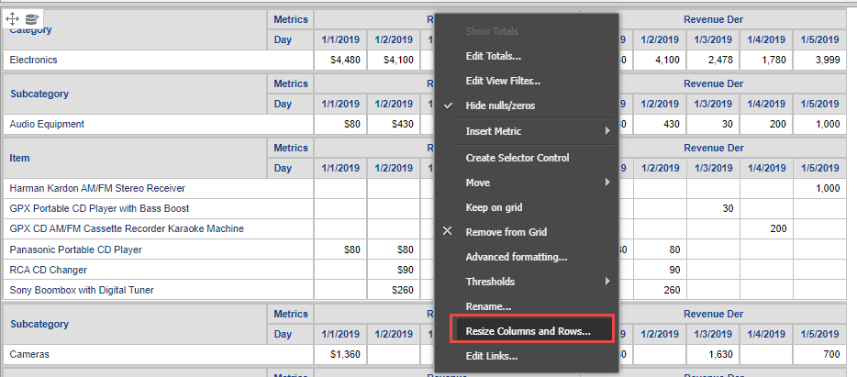Image resolution: width=857 pixels, height=377 pixels.
Task: Open Resize Columns and Rows dialog
Action: point(532,331)
